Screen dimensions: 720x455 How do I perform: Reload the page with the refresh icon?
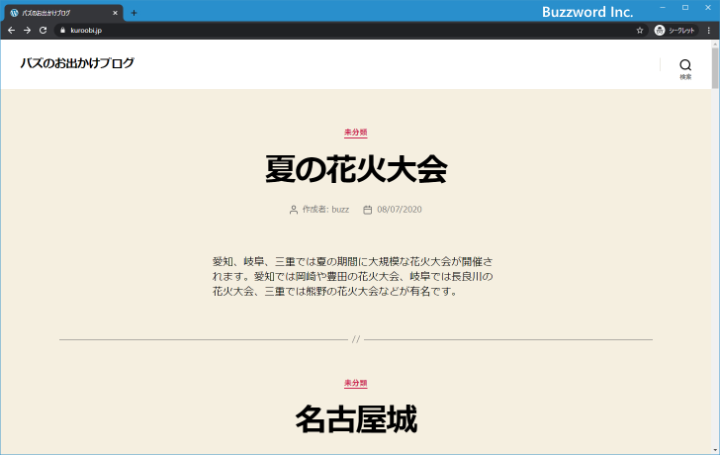(43, 31)
